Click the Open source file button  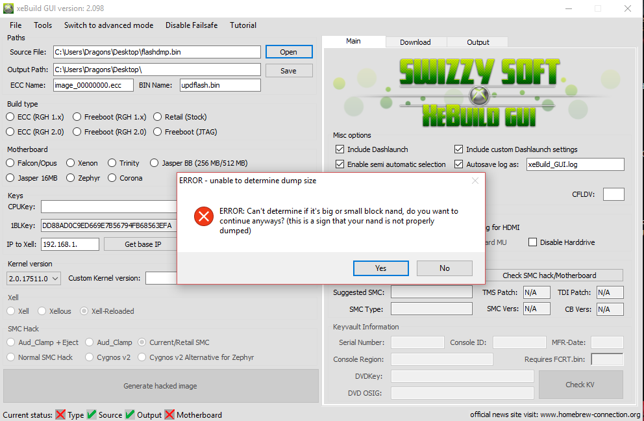(289, 52)
